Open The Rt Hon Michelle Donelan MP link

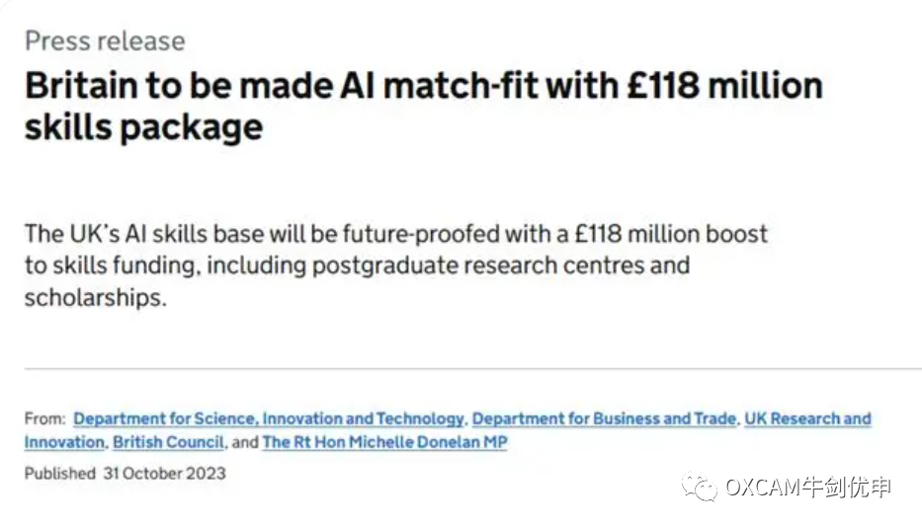tap(384, 442)
